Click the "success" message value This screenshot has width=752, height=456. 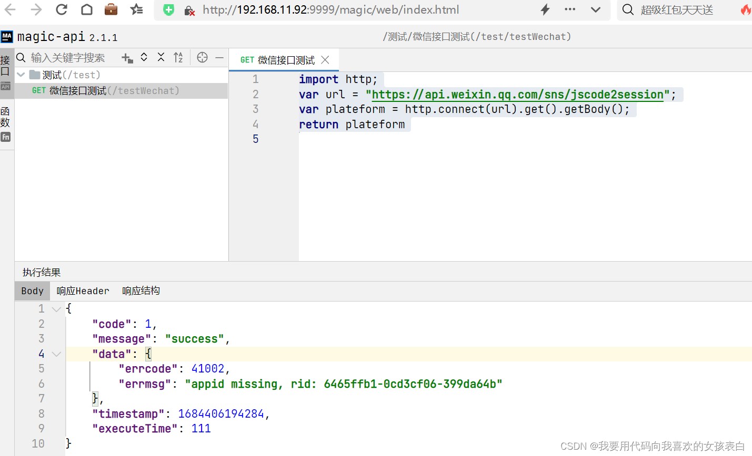tap(195, 339)
